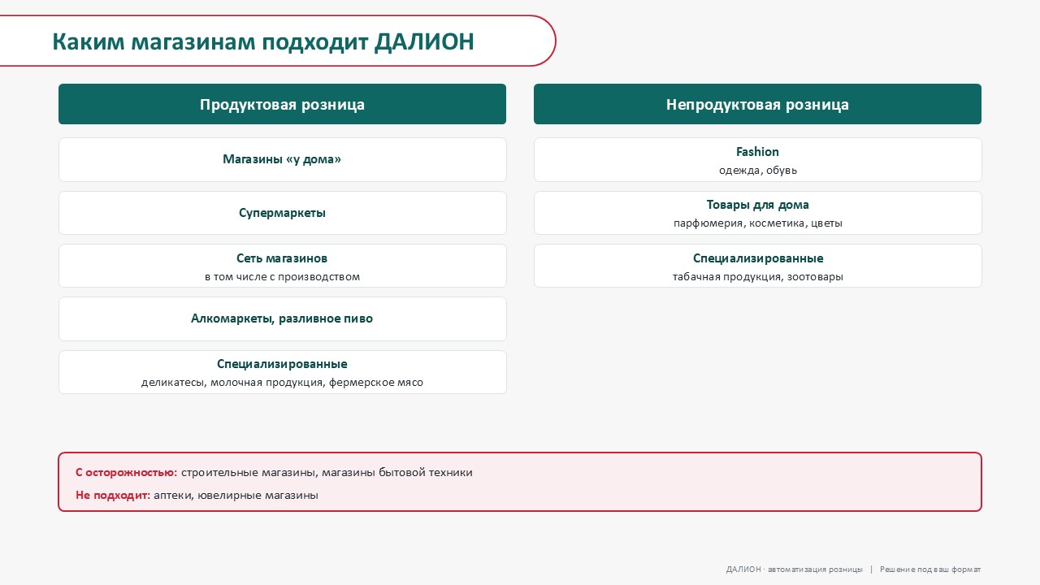Click the text 'аптеки, ювелирные магазины'
Viewport: 1040px width, 585px height.
point(236,495)
